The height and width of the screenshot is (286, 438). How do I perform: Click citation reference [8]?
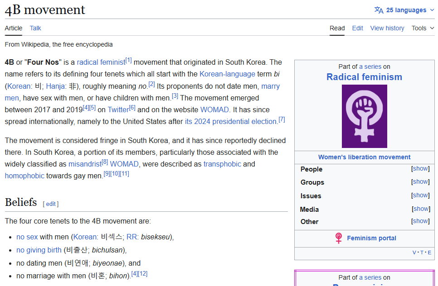[x=105, y=162]
